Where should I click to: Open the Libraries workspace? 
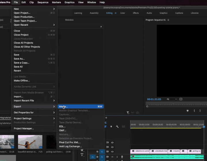pos(195,13)
